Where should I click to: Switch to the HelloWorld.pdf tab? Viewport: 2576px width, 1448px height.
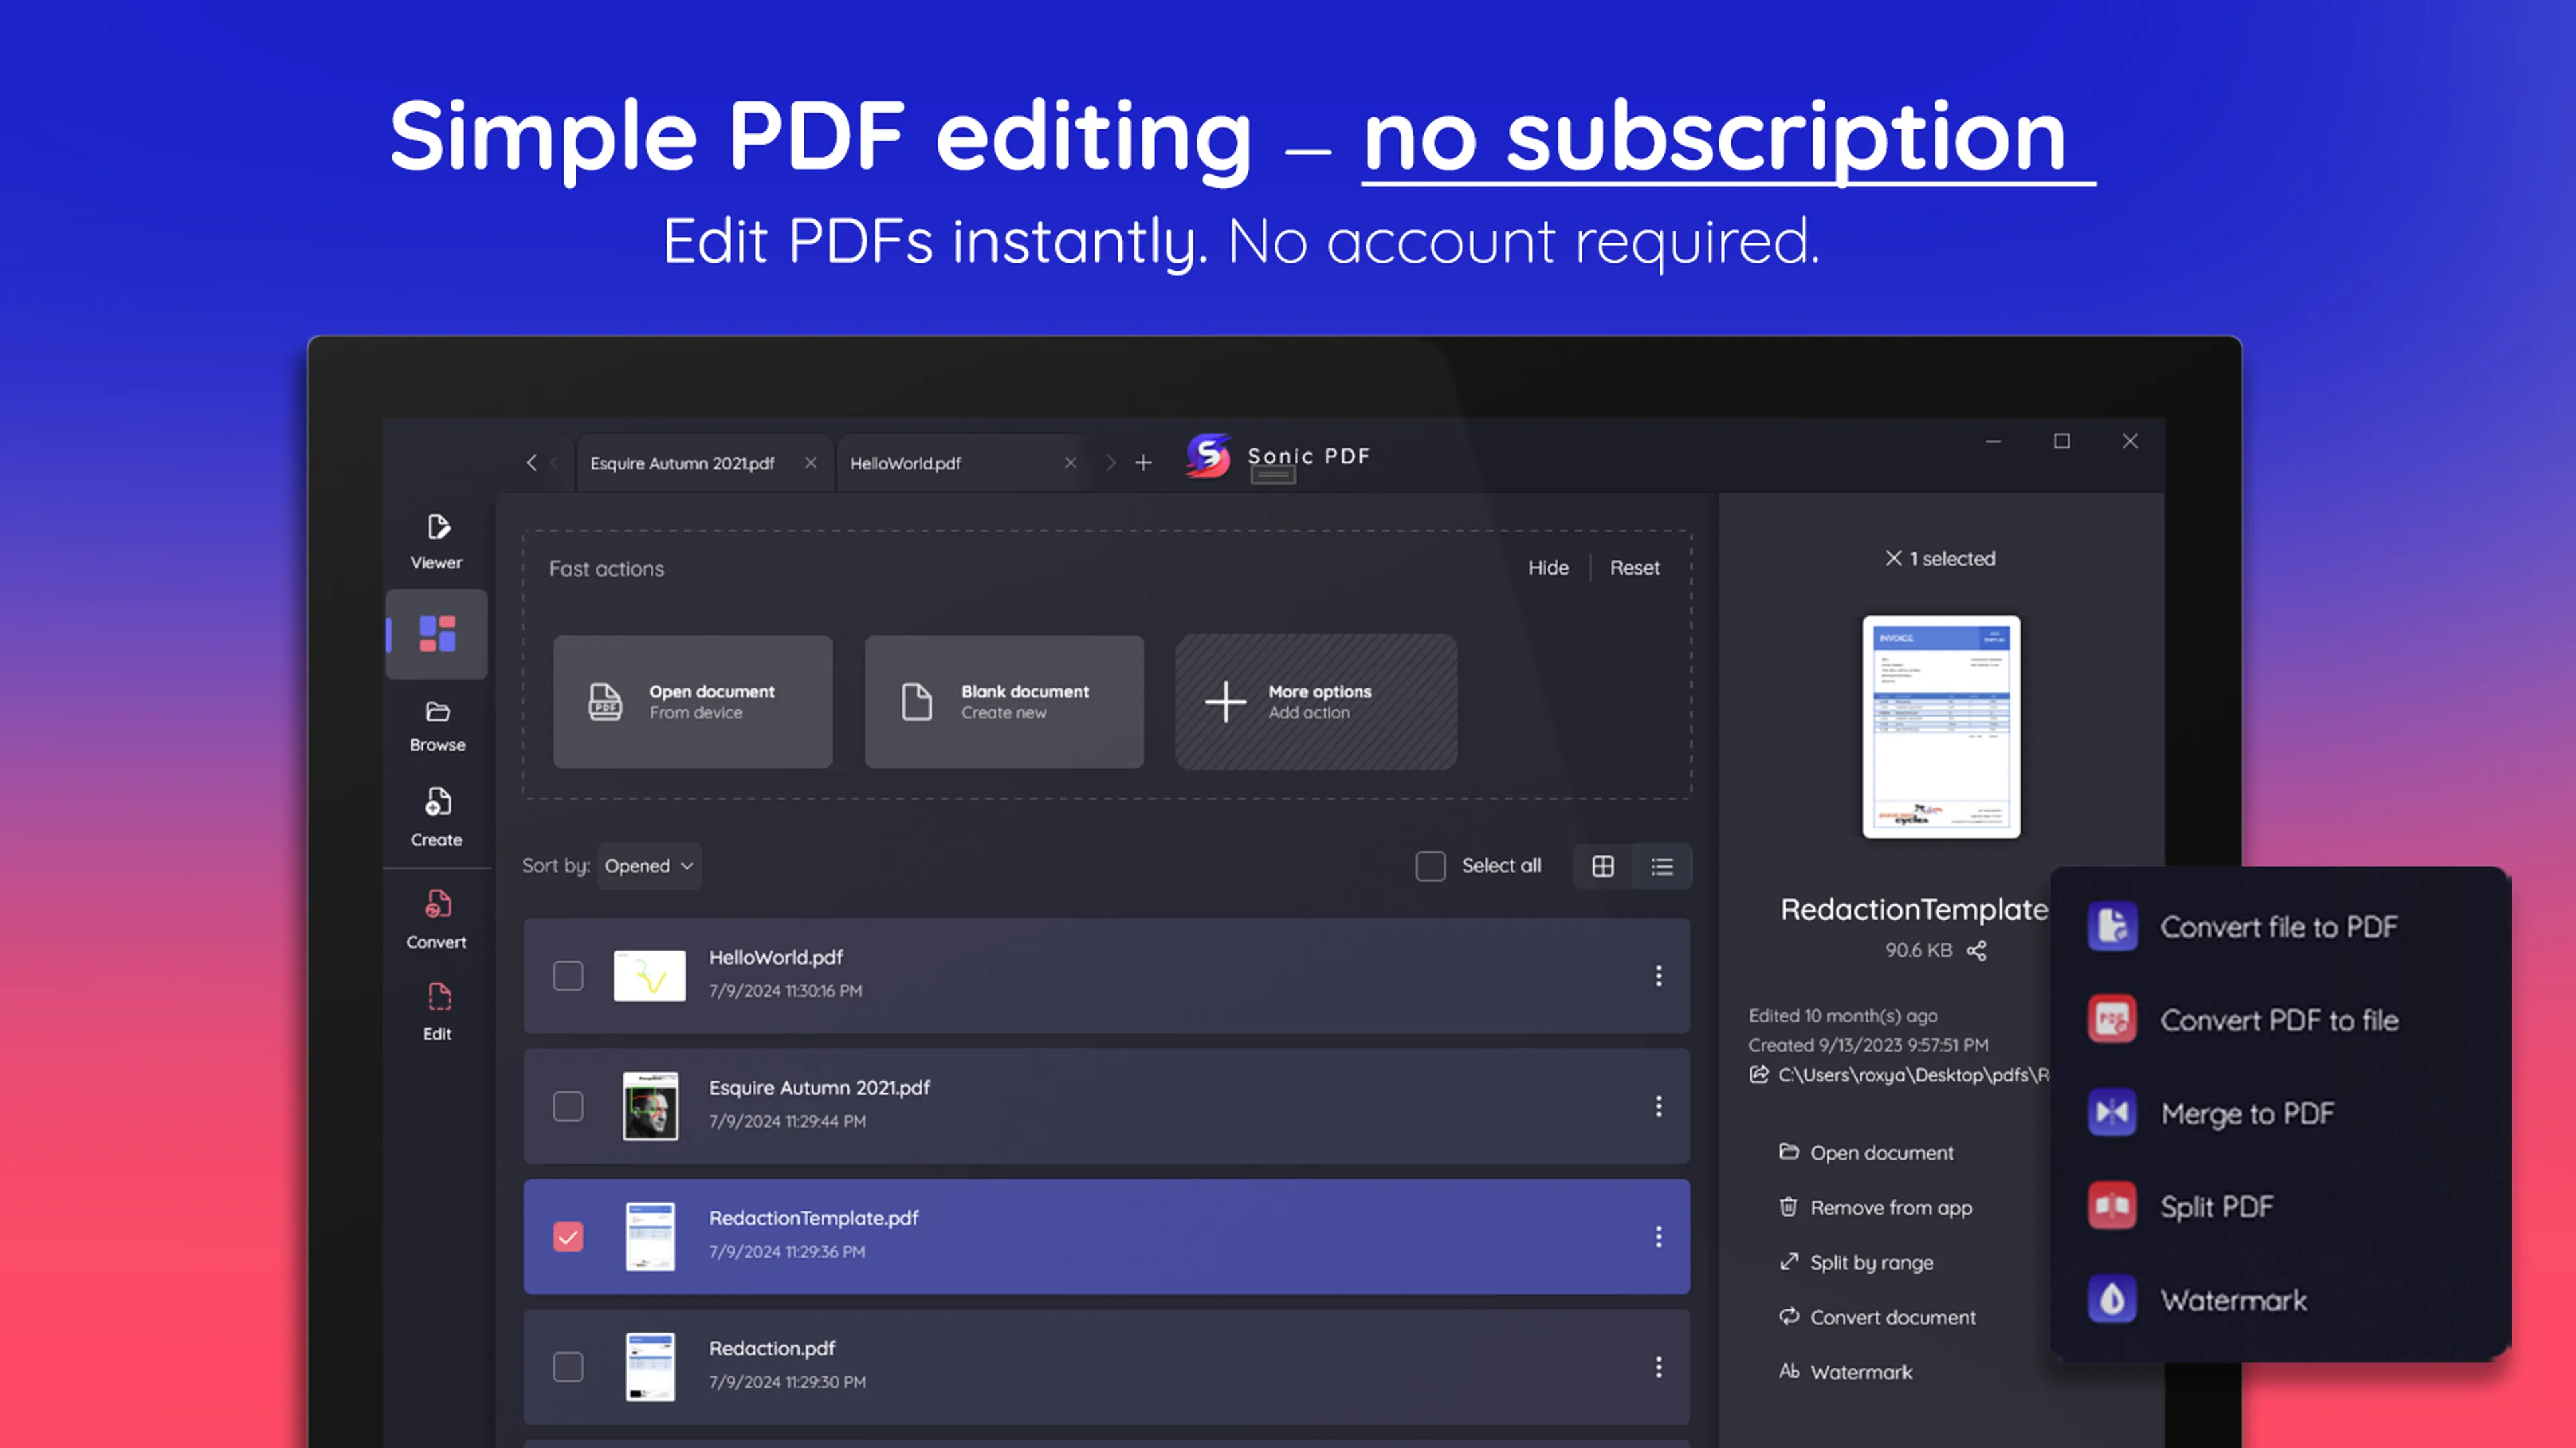(x=905, y=462)
